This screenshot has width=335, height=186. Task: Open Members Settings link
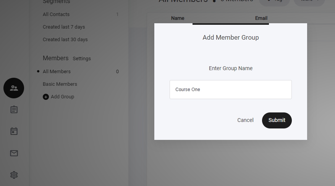pyautogui.click(x=82, y=59)
